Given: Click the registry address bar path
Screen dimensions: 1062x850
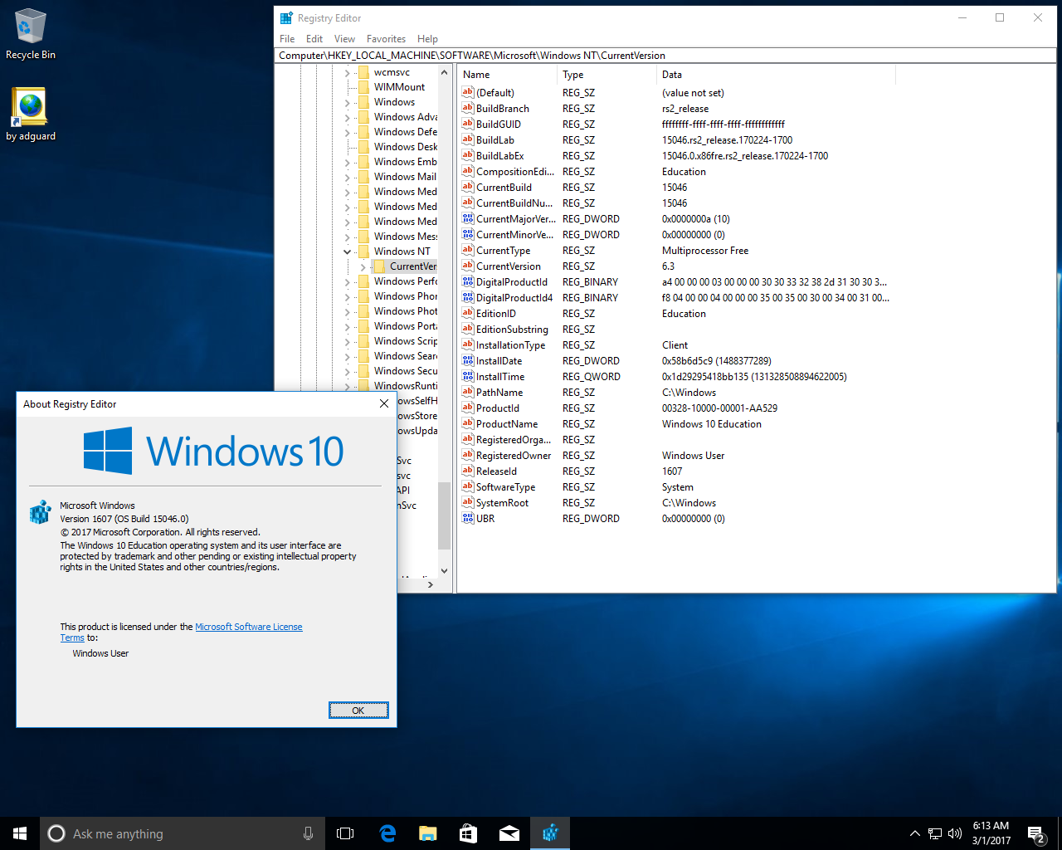Looking at the screenshot, I should tap(665, 56).
